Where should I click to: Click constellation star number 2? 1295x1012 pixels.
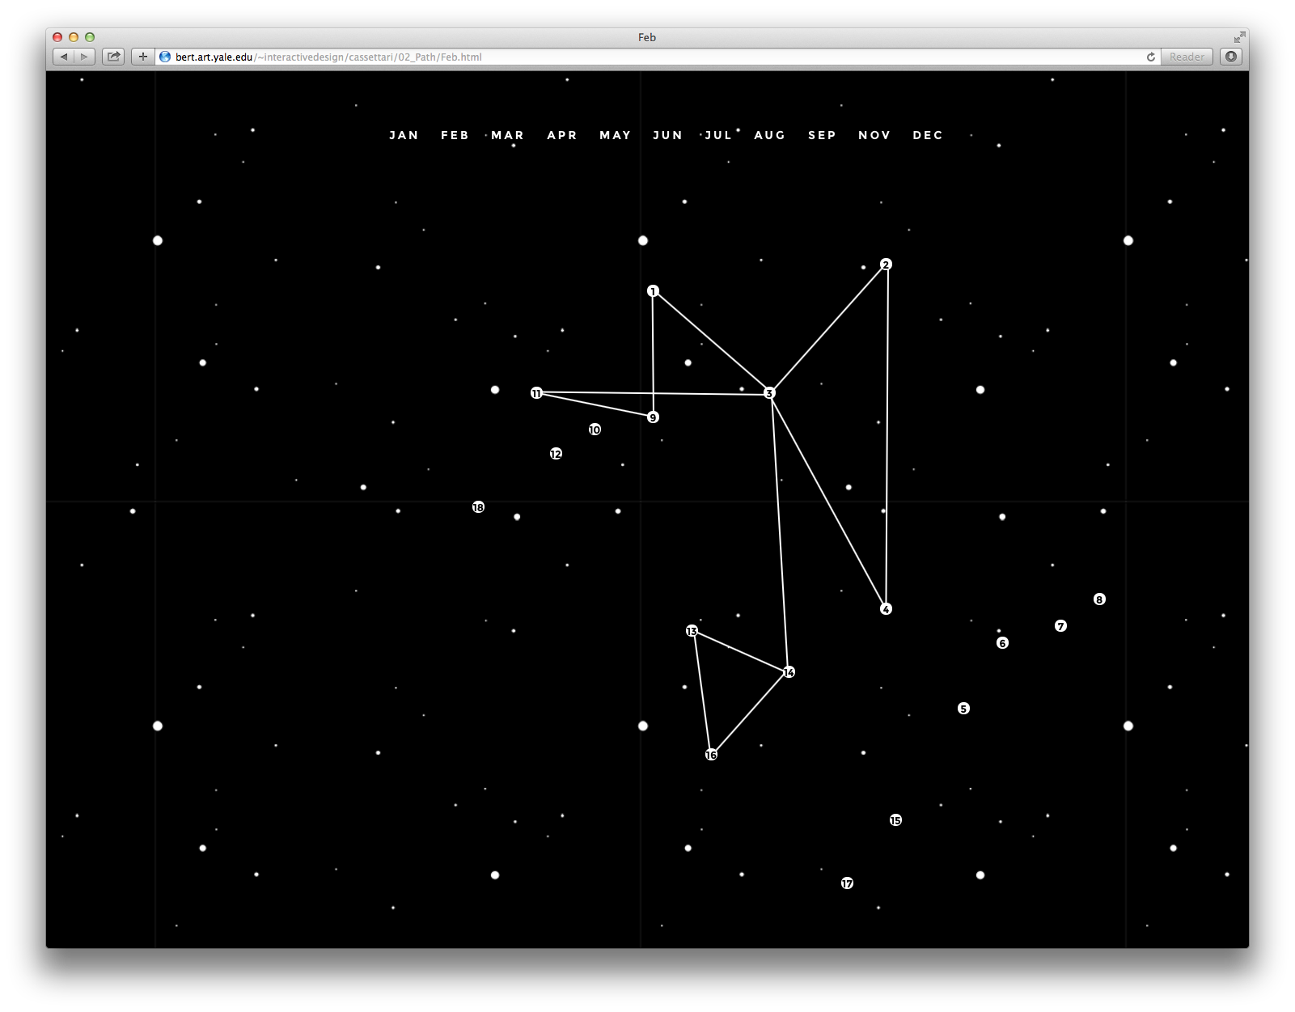(x=886, y=265)
